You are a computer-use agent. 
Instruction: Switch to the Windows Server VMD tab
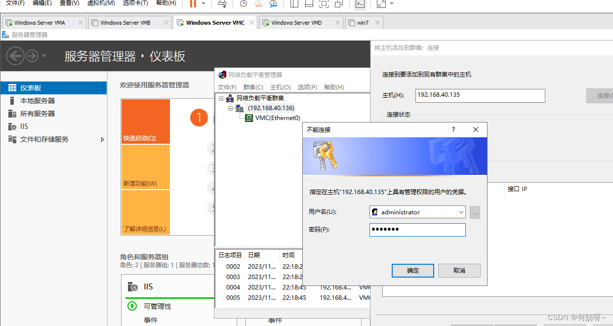296,23
